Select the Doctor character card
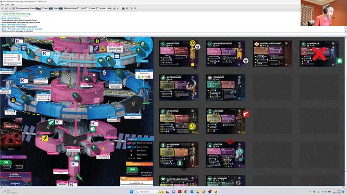 point(226,155)
